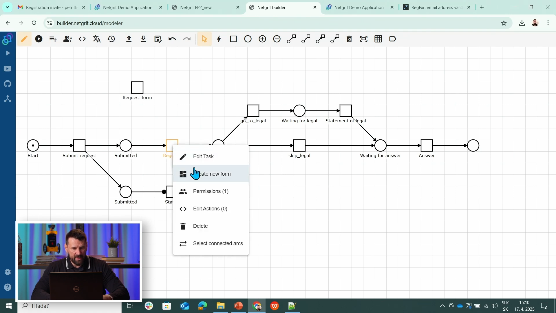Select the square Transition tool

click(x=233, y=39)
